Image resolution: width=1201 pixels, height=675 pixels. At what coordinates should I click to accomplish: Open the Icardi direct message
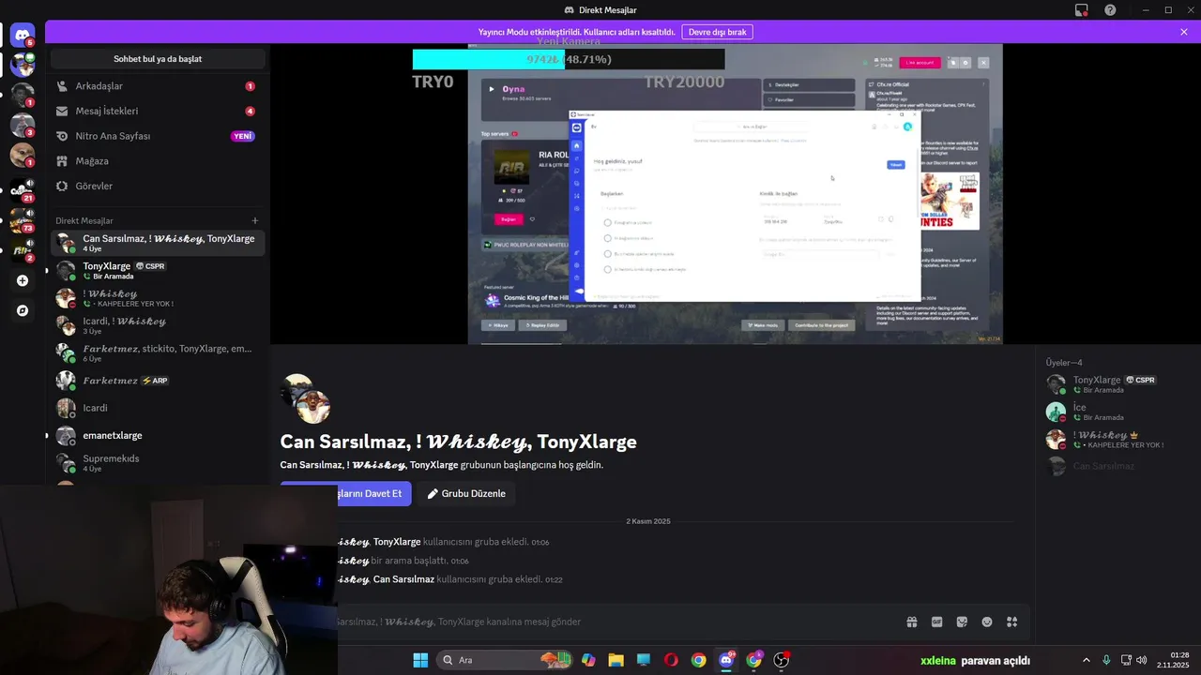158,408
